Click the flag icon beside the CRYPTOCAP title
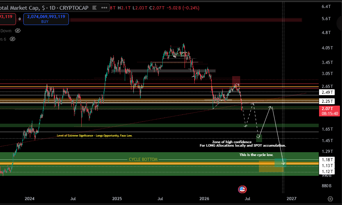Image resolution: width=342 pixels, height=205 pixels. click(x=95, y=8)
